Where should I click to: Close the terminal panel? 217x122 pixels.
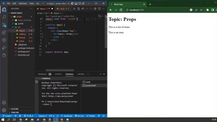pyautogui.click(x=104, y=74)
